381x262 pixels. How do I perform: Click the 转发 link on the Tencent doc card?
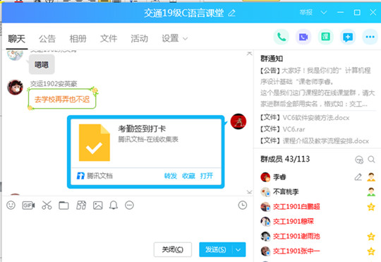coord(171,176)
